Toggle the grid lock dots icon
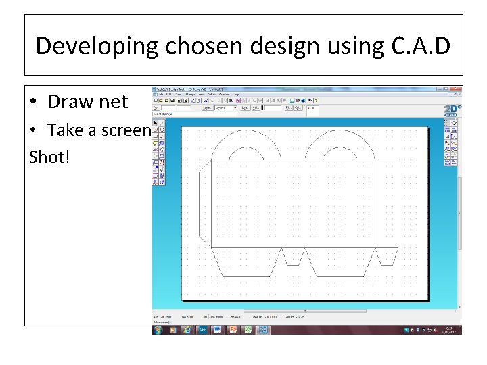 [447, 123]
